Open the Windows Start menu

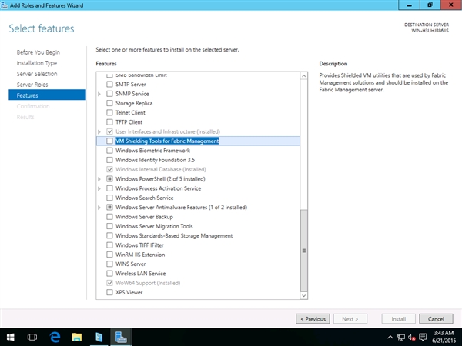click(x=11, y=338)
